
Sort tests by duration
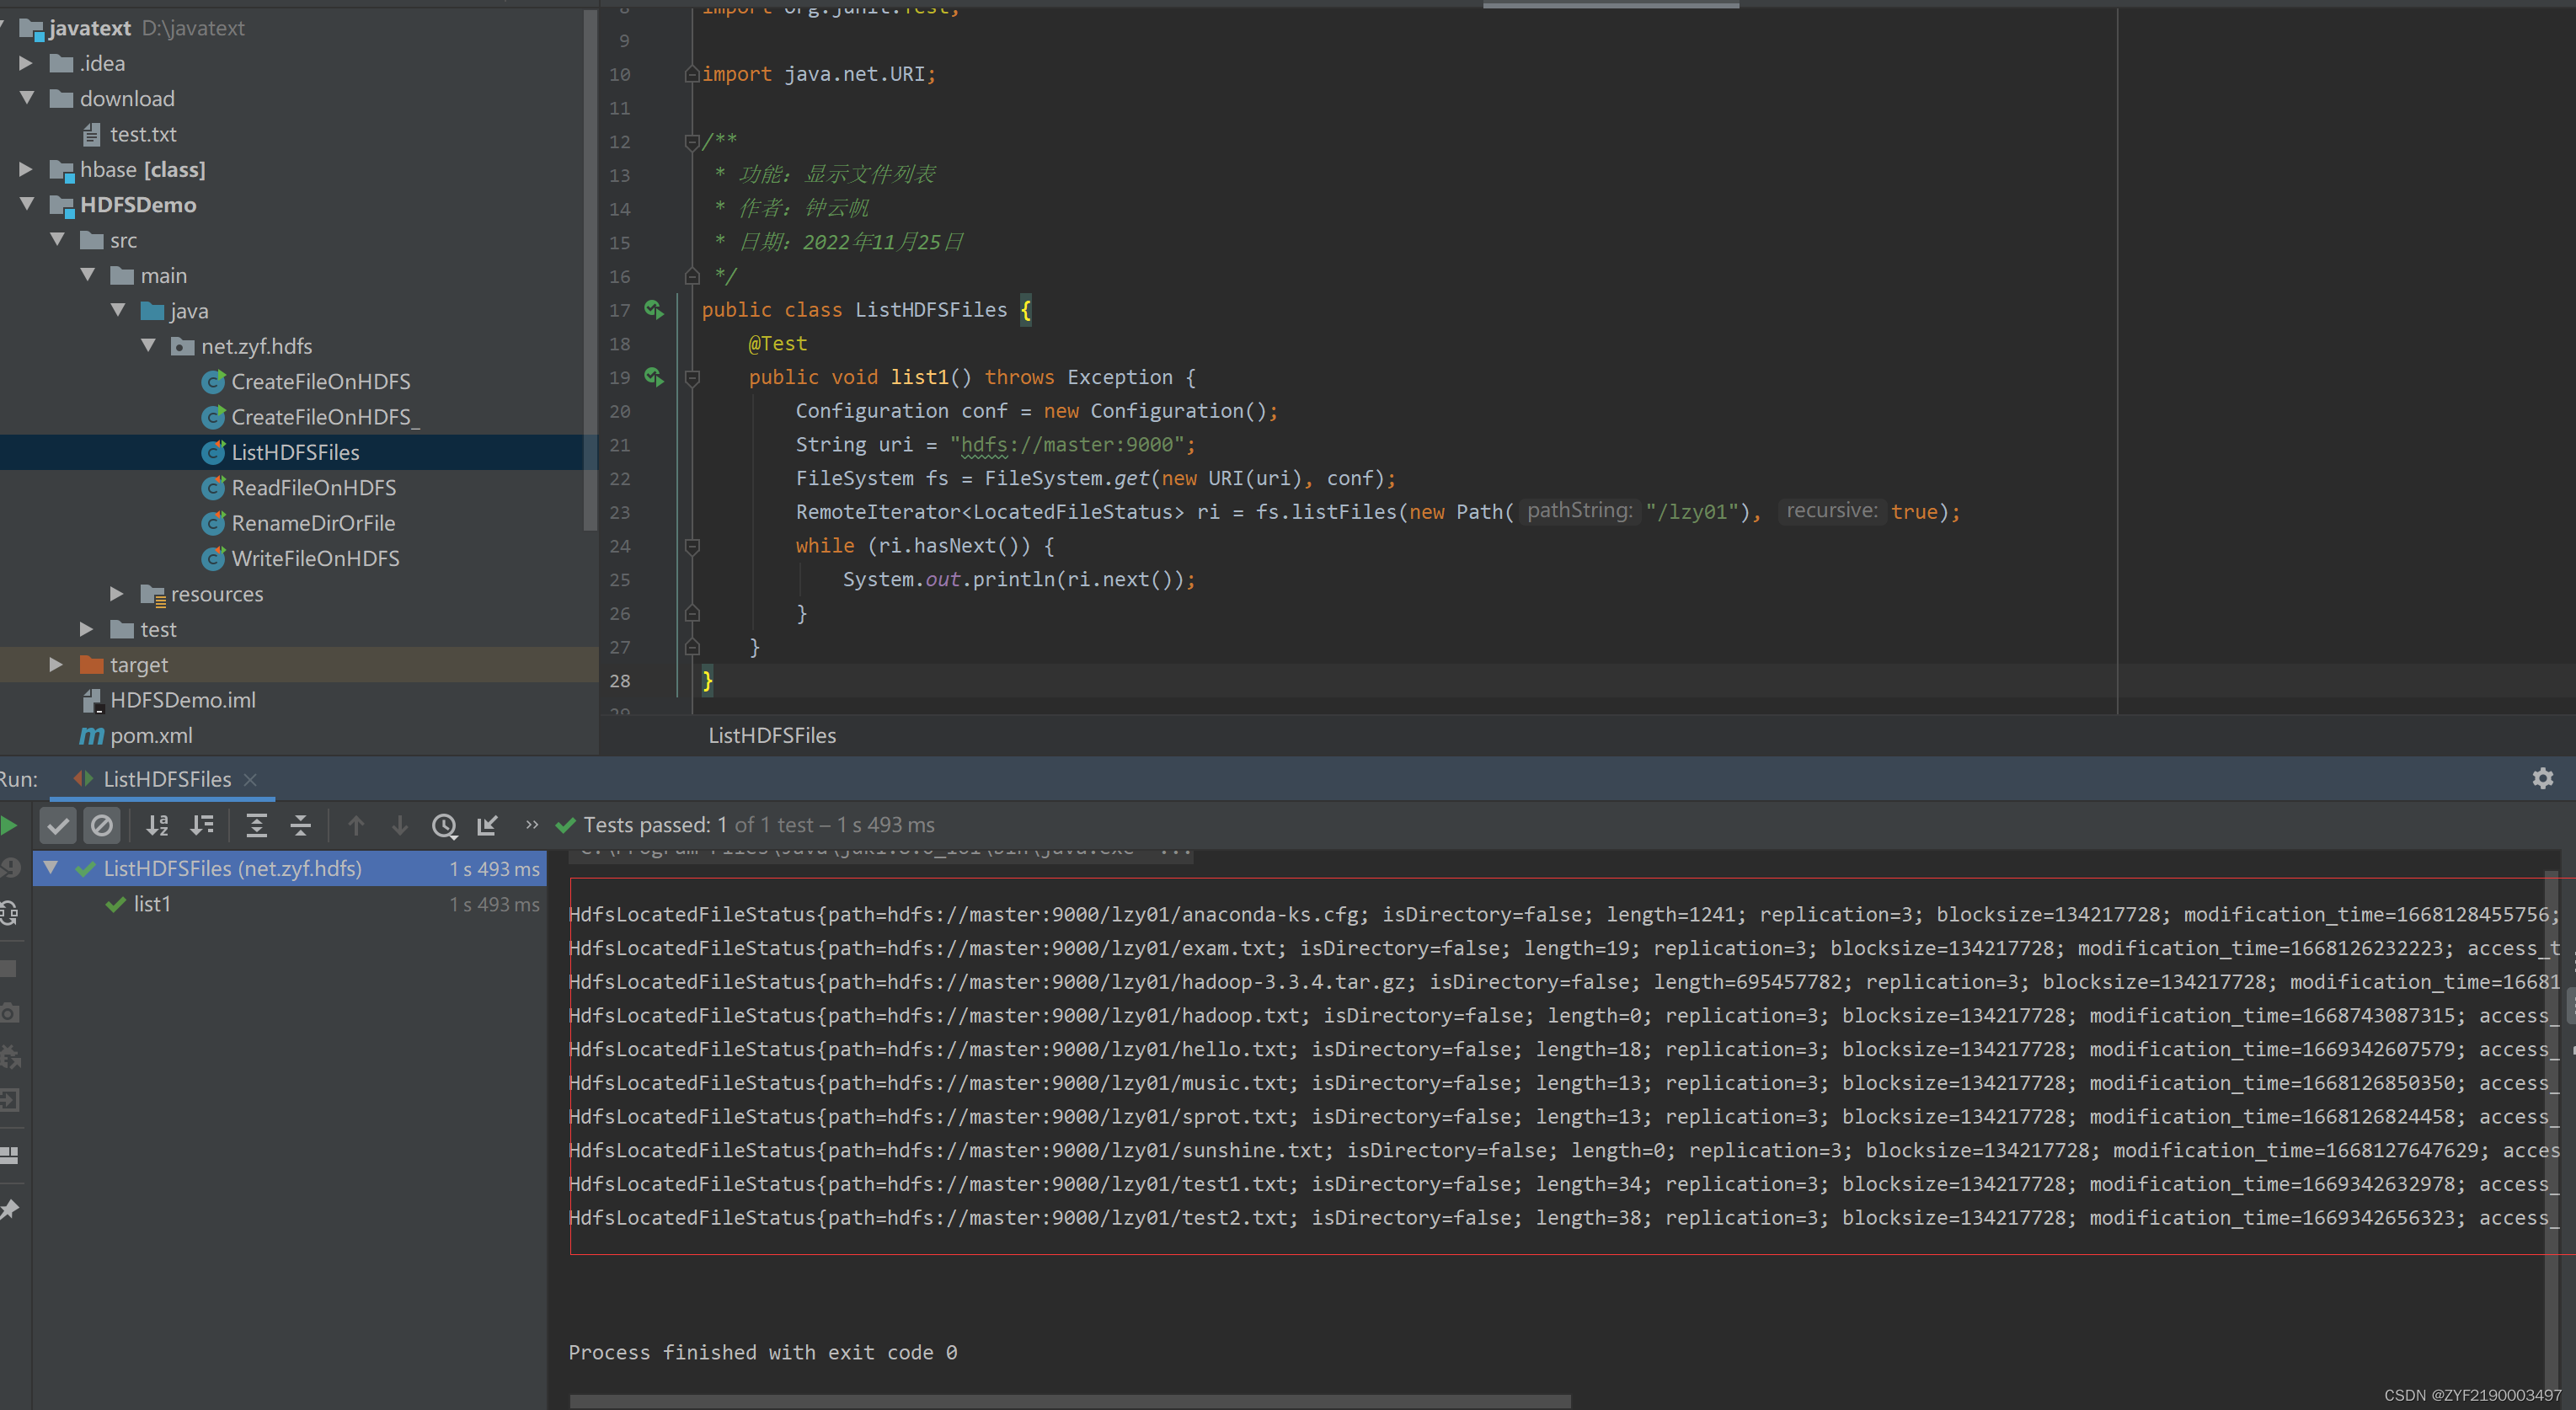tap(203, 825)
